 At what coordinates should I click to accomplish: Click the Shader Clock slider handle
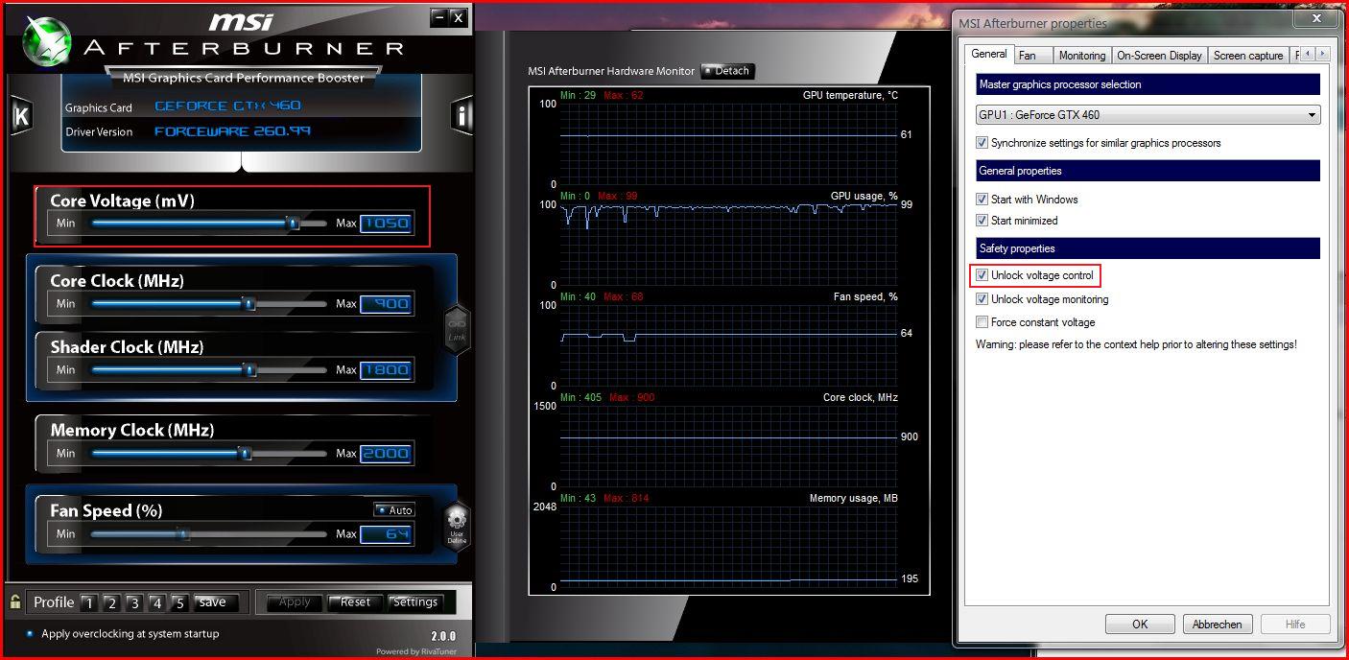coord(248,369)
